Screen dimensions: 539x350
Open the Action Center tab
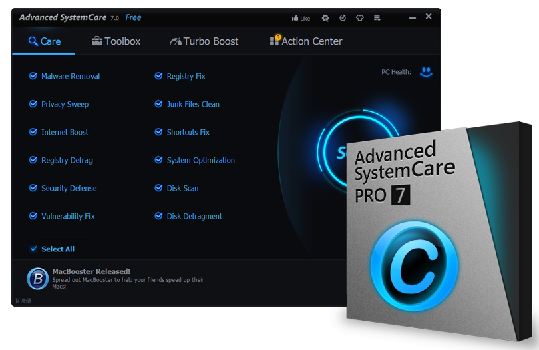coord(306,41)
